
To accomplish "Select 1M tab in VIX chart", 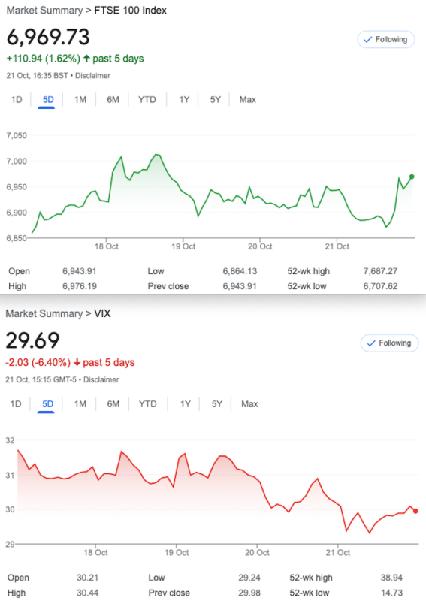I will click(80, 404).
